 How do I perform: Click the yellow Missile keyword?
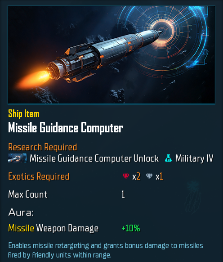click(21, 228)
